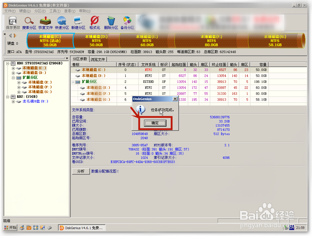The height and width of the screenshot is (236, 312).
Task: Click the 卷标 column header
Action: pos(94,65)
